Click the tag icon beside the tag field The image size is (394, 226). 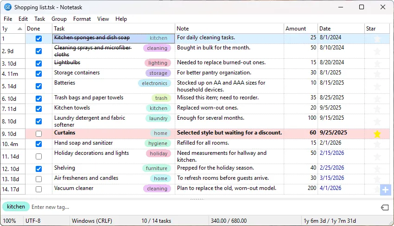(x=385, y=207)
